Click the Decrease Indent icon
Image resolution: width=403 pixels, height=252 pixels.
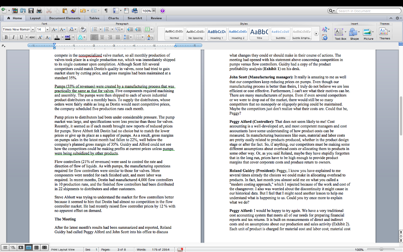[130, 30]
